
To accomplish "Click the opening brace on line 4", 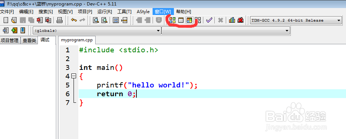I will coord(81,76).
